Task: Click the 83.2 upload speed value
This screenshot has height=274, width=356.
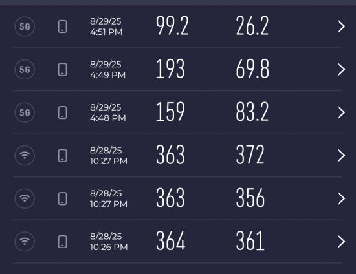Action: (252, 112)
